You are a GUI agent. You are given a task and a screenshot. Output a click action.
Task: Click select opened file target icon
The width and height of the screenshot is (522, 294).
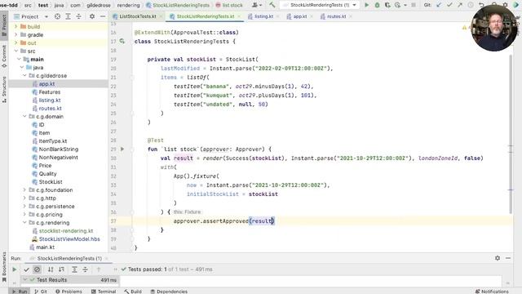(57, 16)
